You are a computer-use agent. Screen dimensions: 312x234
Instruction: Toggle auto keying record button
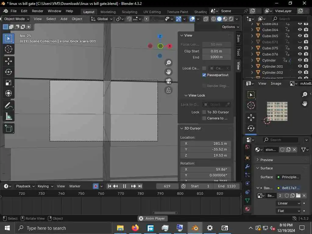pos(96,186)
